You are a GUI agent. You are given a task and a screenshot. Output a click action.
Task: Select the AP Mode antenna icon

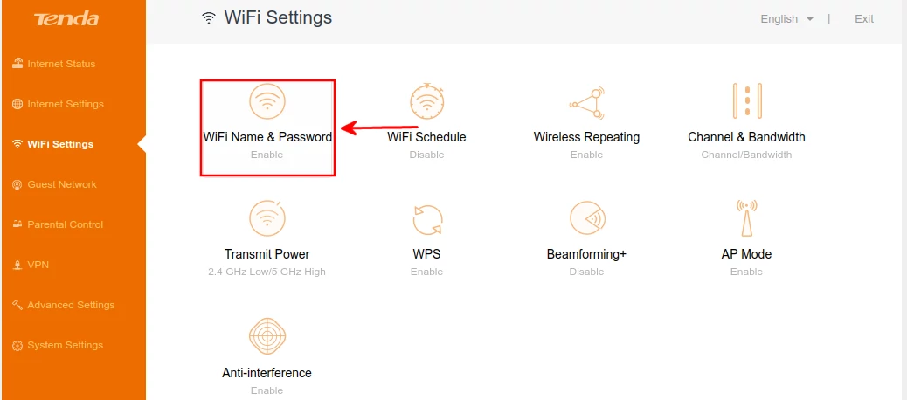[747, 218]
